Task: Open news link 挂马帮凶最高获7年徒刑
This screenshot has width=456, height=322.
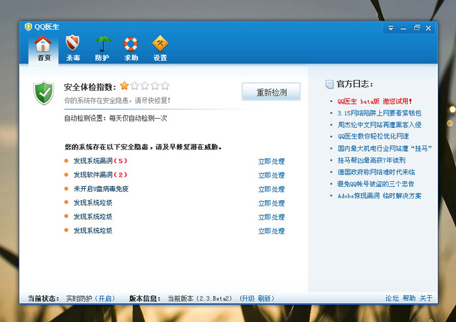Action: pos(371,160)
